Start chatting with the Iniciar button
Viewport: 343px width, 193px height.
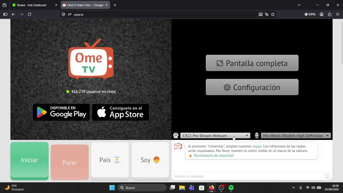(29, 160)
